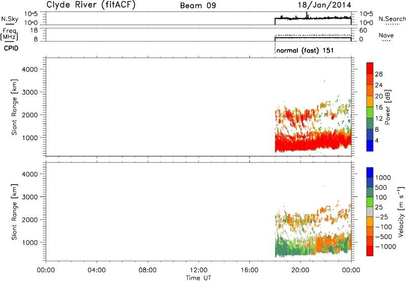406x281 pixels.
Task: Click the '2000' tick of the velocity panel
Action: [30, 220]
